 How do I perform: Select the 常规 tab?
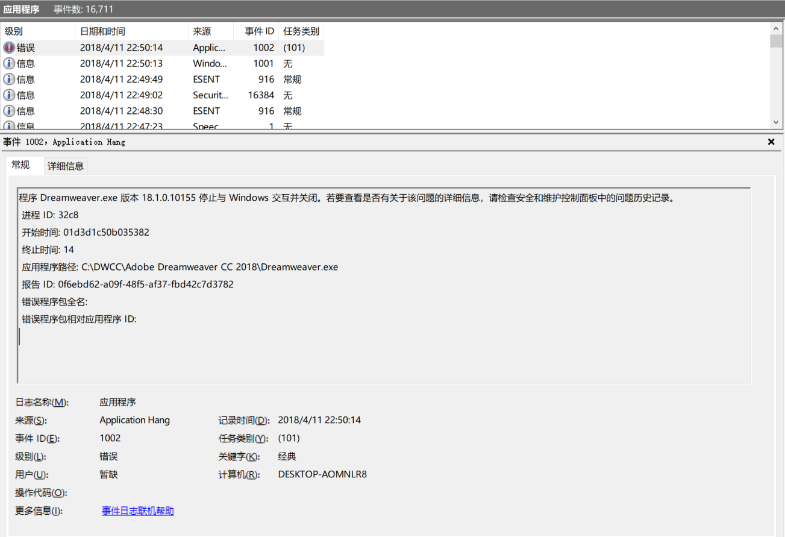point(21,165)
